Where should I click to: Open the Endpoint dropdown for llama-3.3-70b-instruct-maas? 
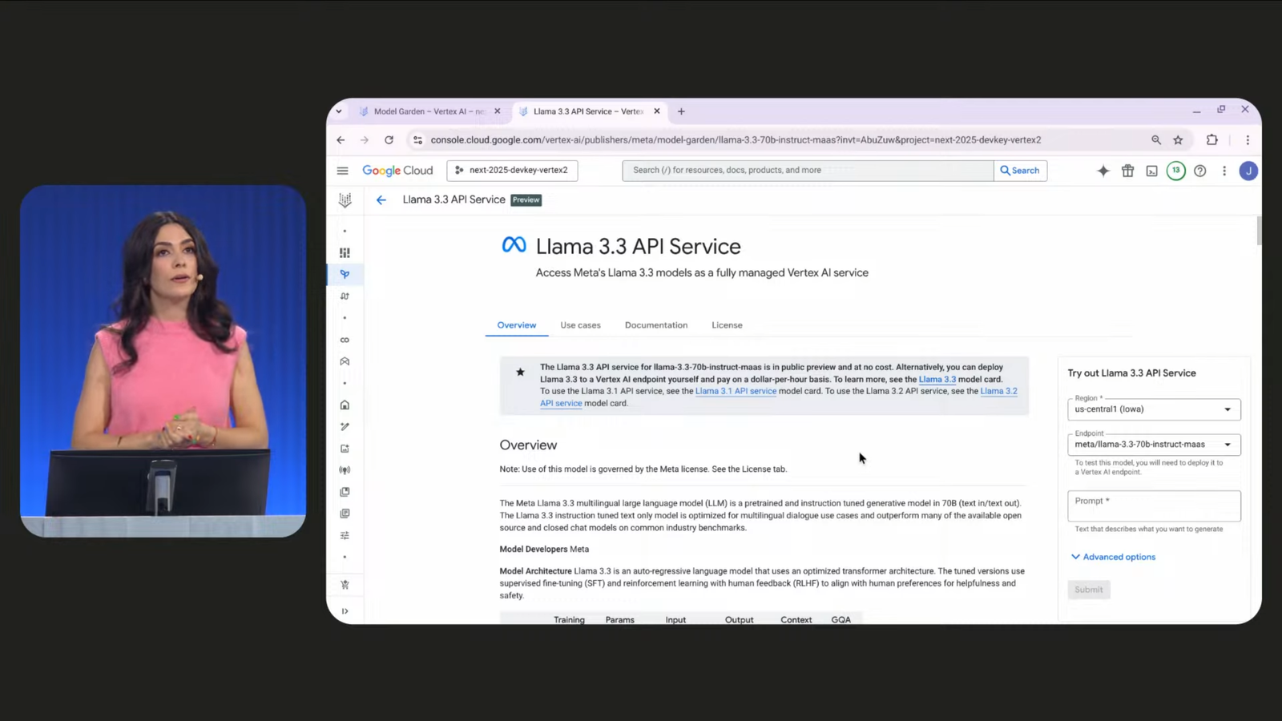(x=1153, y=445)
